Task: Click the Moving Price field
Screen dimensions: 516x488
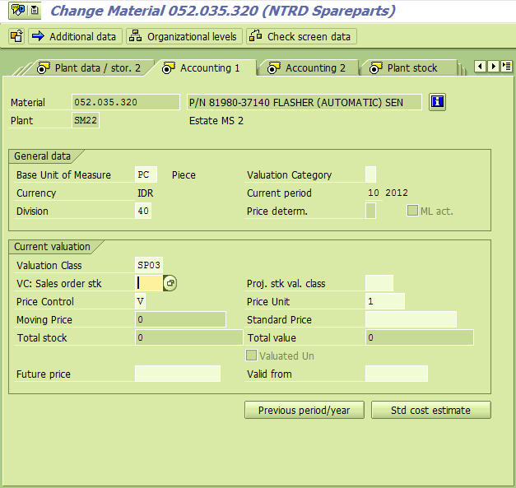Action: tap(180, 319)
